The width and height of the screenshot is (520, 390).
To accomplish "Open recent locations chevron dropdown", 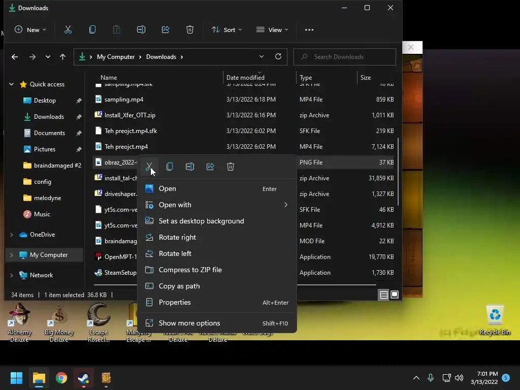I will tap(48, 57).
